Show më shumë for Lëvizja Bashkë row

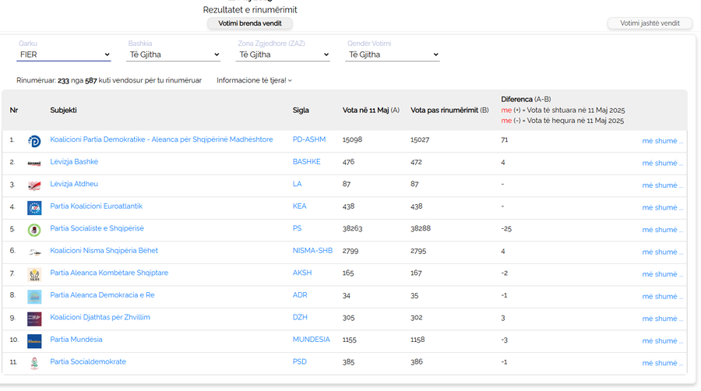[663, 163]
